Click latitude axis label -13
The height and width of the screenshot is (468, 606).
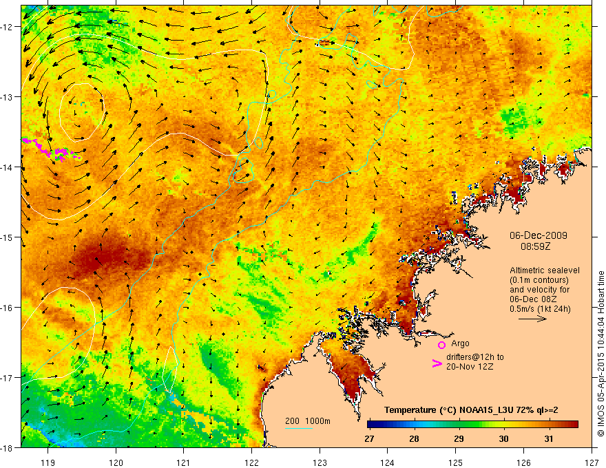tap(7, 96)
